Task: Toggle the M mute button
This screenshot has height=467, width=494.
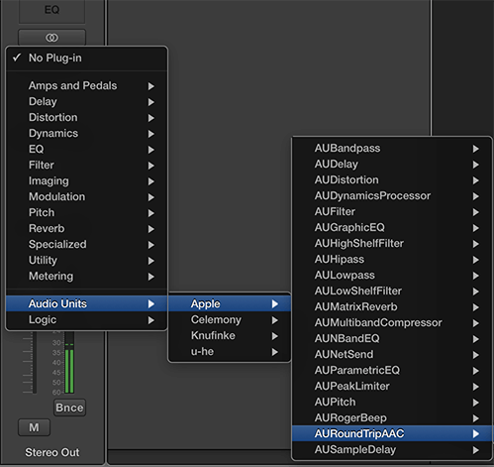Action: pyautogui.click(x=34, y=427)
